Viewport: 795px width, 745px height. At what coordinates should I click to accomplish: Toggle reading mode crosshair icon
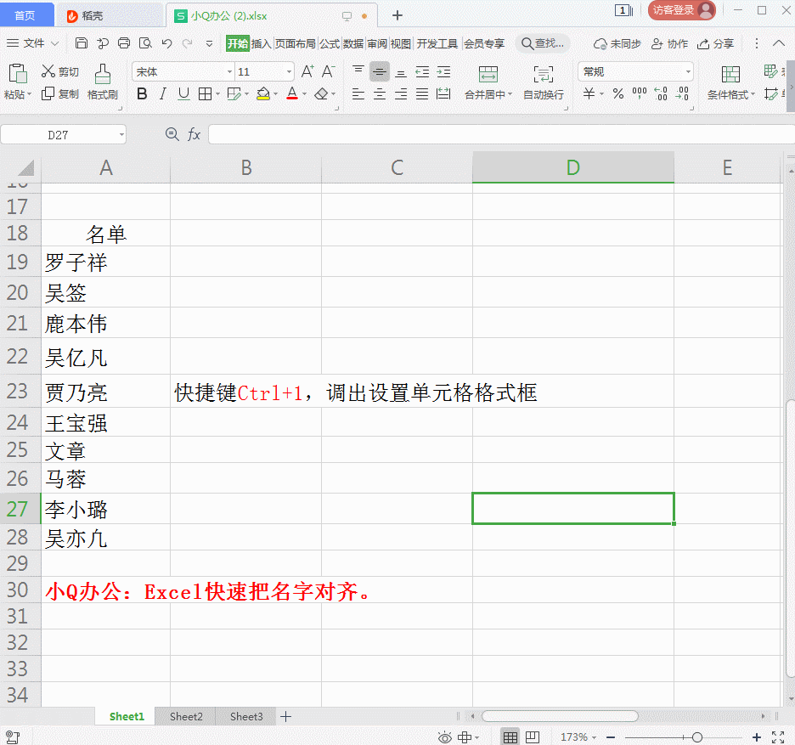point(465,737)
